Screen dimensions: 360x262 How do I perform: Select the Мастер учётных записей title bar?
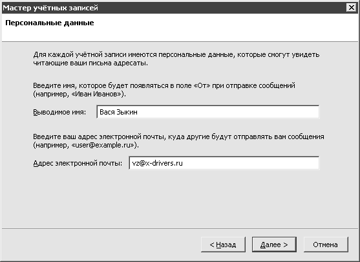pos(175,8)
